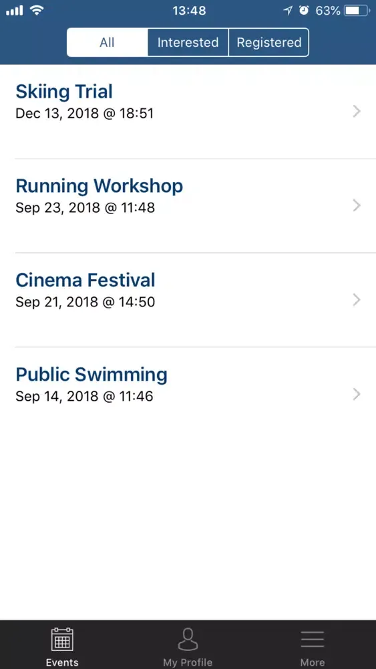This screenshot has height=669, width=376.
Task: Open the Public Swimming event title
Action: (x=91, y=375)
